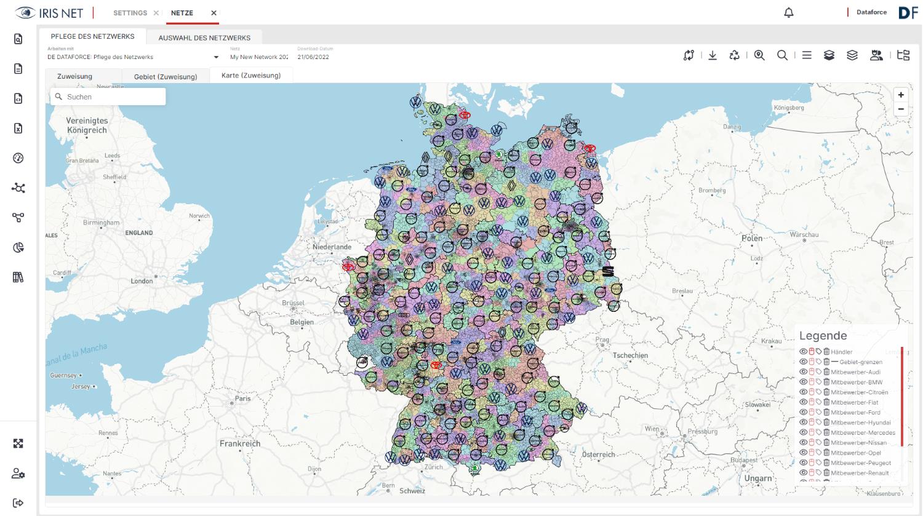
Task: Switch to the SETTINGS top tab
Action: (130, 13)
